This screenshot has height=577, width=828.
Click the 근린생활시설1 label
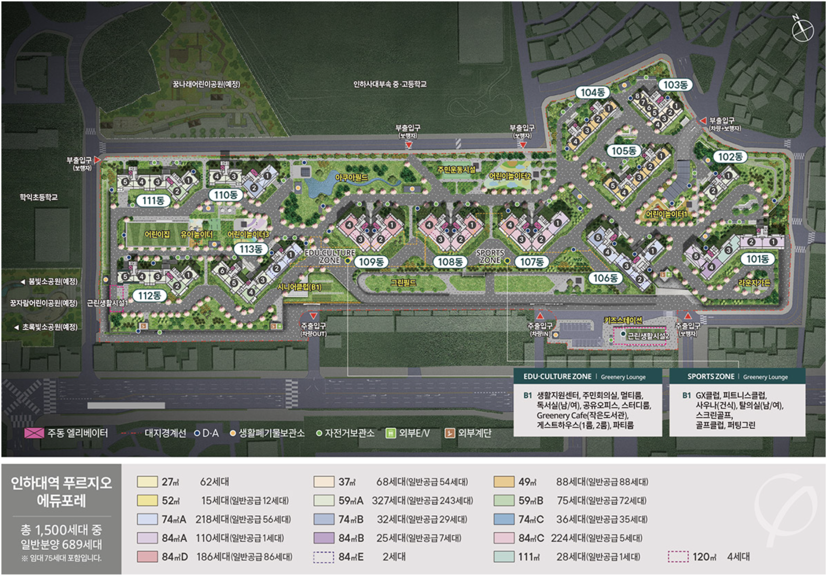click(x=108, y=303)
